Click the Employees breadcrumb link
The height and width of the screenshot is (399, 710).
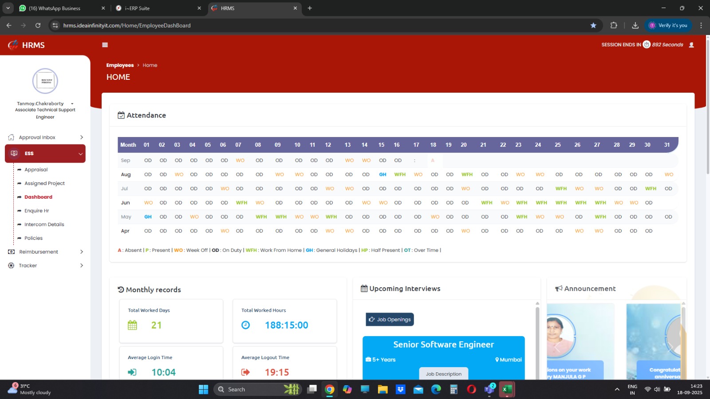tap(120, 65)
